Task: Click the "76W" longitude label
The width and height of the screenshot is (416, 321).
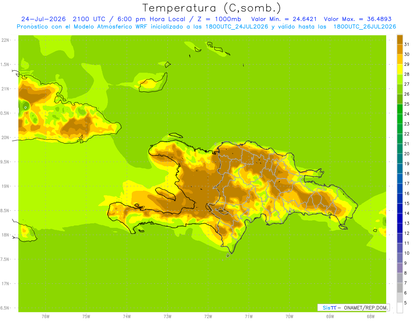Action: pyautogui.click(x=45, y=316)
